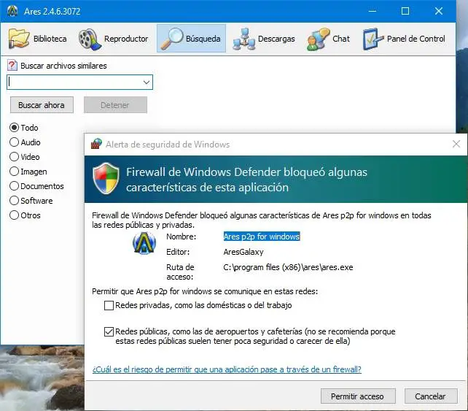Click the disabled Detener button
468x411 pixels.
[115, 105]
